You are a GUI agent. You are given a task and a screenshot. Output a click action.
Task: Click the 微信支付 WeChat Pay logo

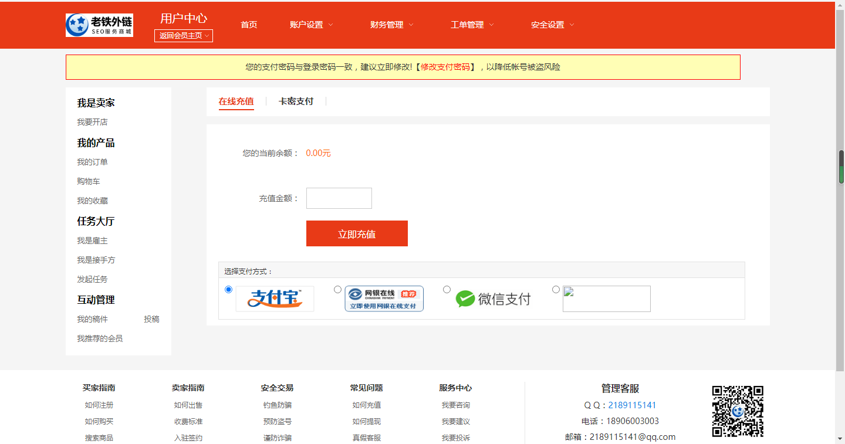pos(493,299)
